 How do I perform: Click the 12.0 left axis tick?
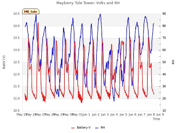pos(16,75)
